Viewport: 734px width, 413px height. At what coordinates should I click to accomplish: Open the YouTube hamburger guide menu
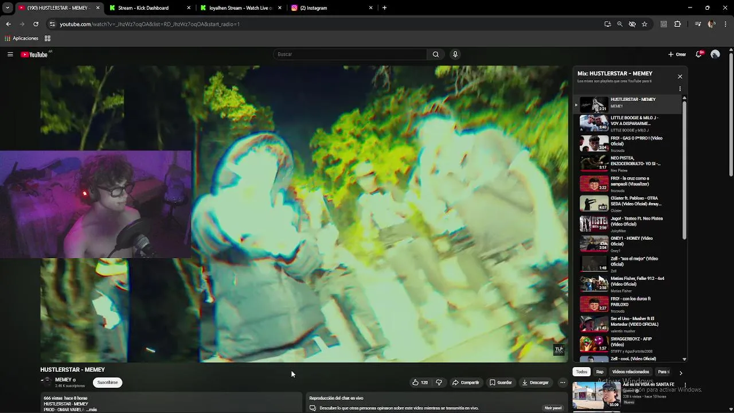[10, 54]
